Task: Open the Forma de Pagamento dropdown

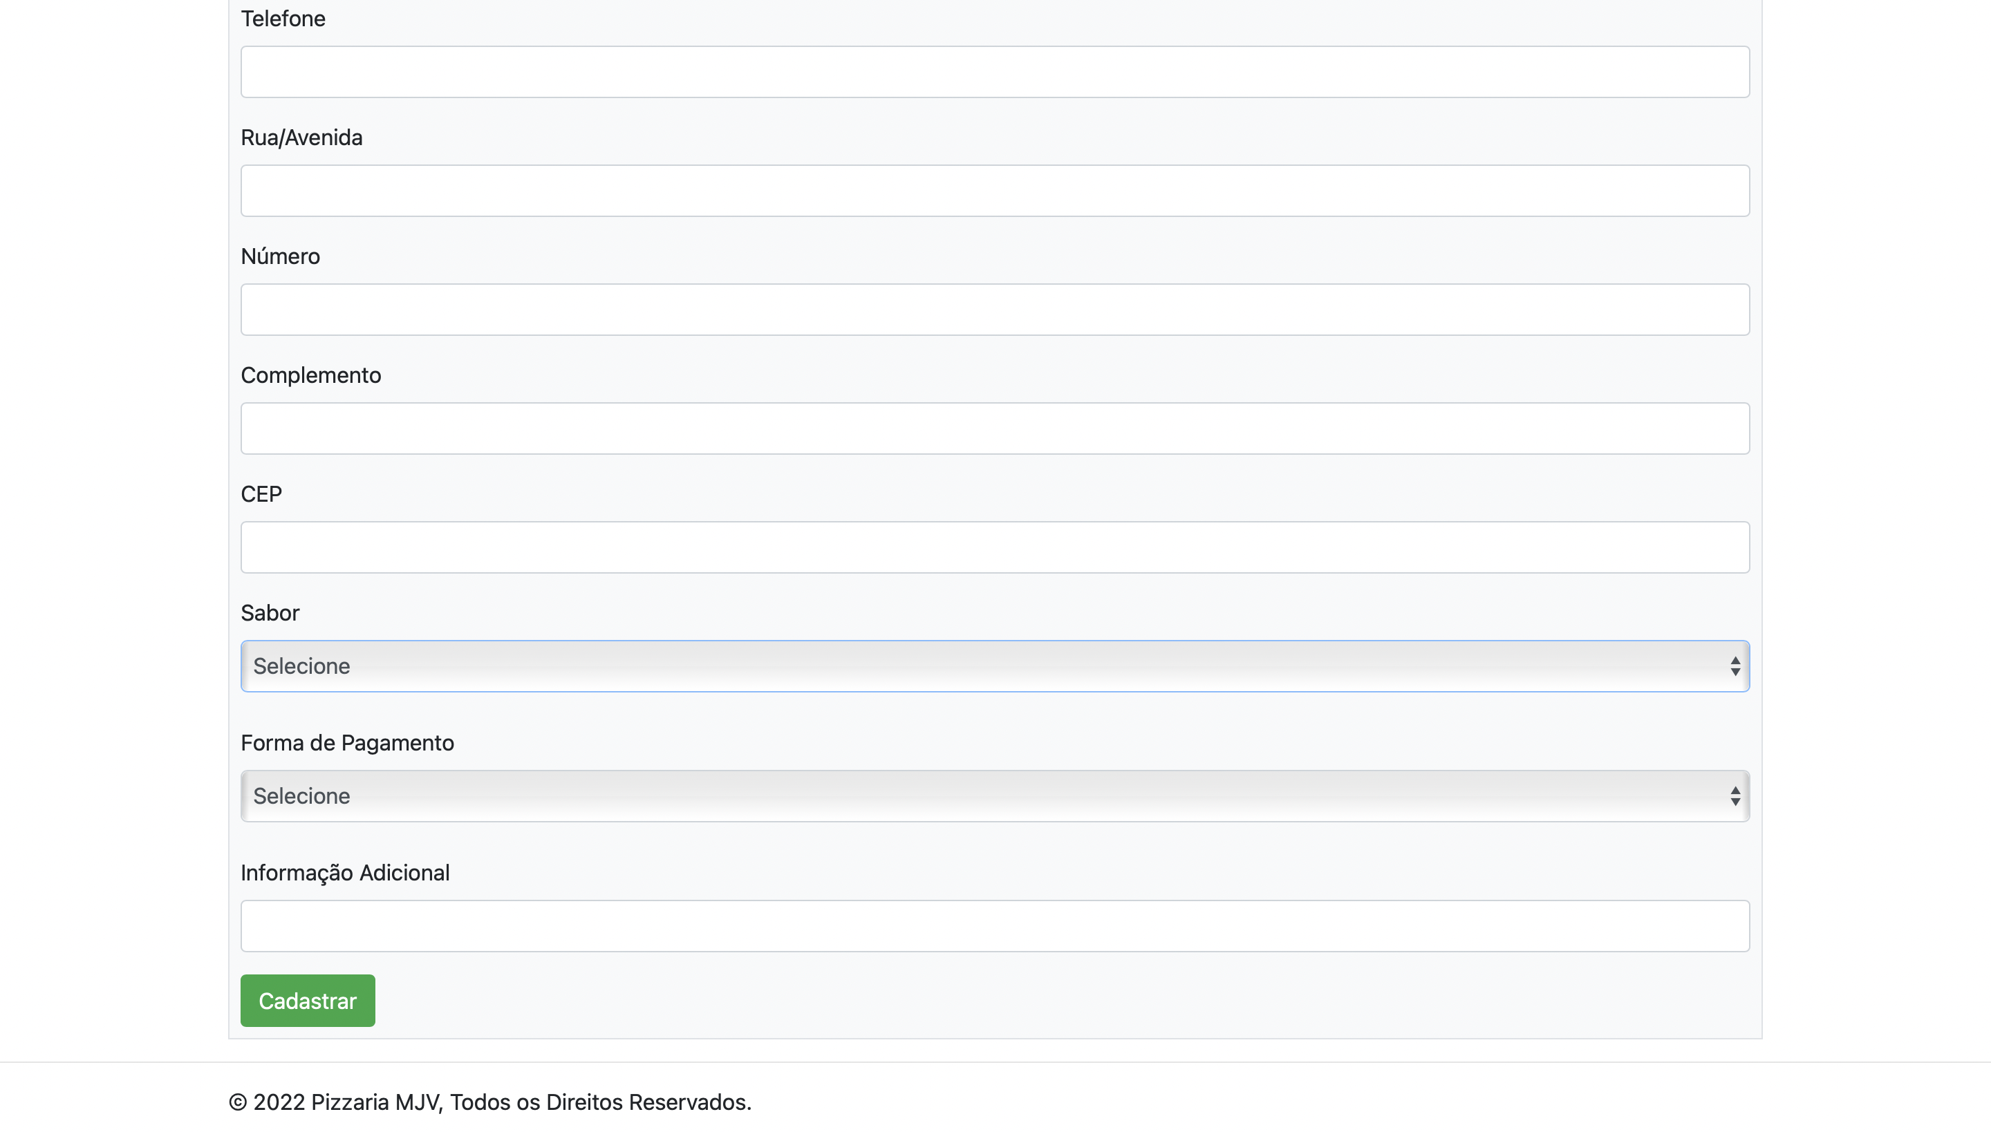Action: point(996,795)
